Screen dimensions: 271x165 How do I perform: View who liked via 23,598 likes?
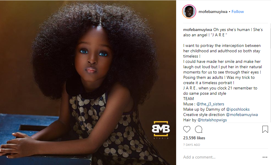(194, 138)
